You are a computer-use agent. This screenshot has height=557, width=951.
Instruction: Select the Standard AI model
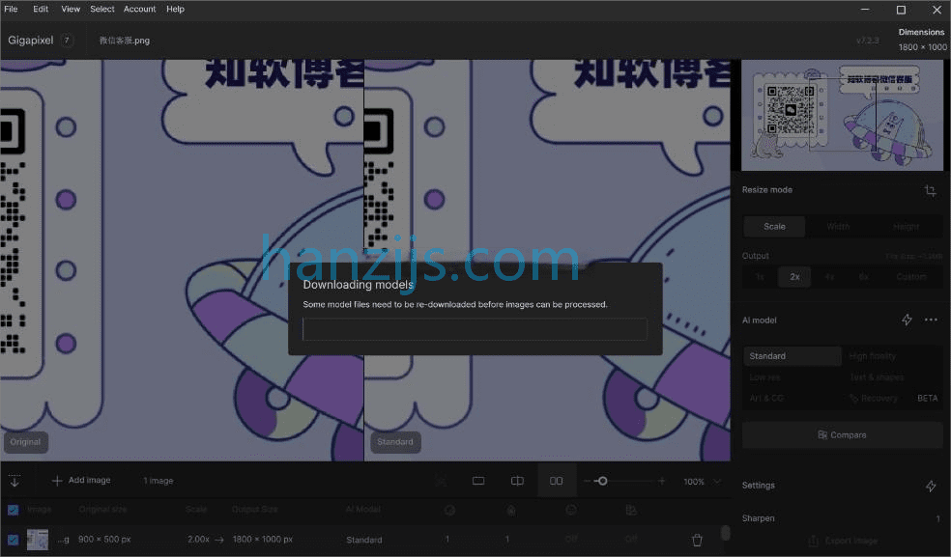coord(792,356)
